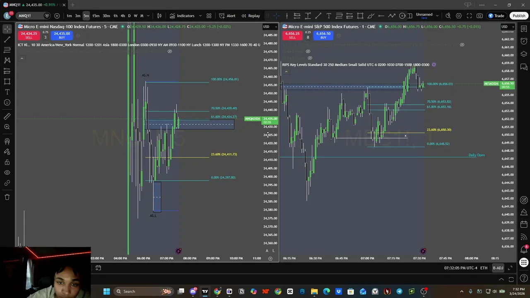Open USD currency dropdown on Nasdaq chart

(x=270, y=27)
